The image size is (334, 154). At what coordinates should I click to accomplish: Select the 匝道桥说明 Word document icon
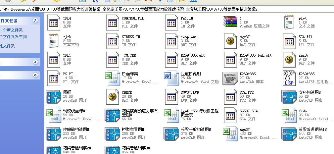172,78
